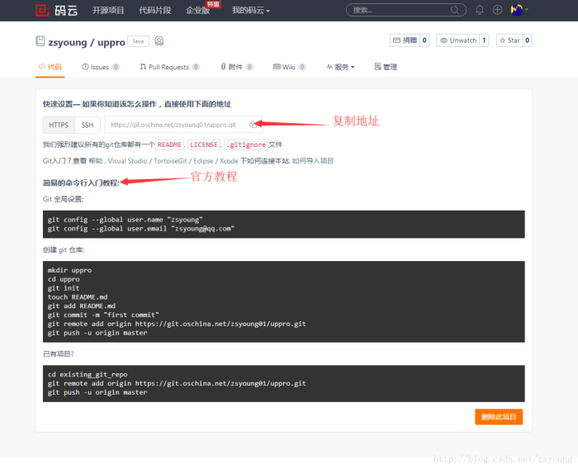Image resolution: width=578 pixels, height=469 pixels.
Task: Click the repository URL text field
Action: pos(175,125)
